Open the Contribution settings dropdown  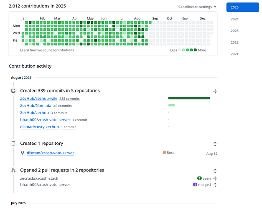click(x=197, y=7)
